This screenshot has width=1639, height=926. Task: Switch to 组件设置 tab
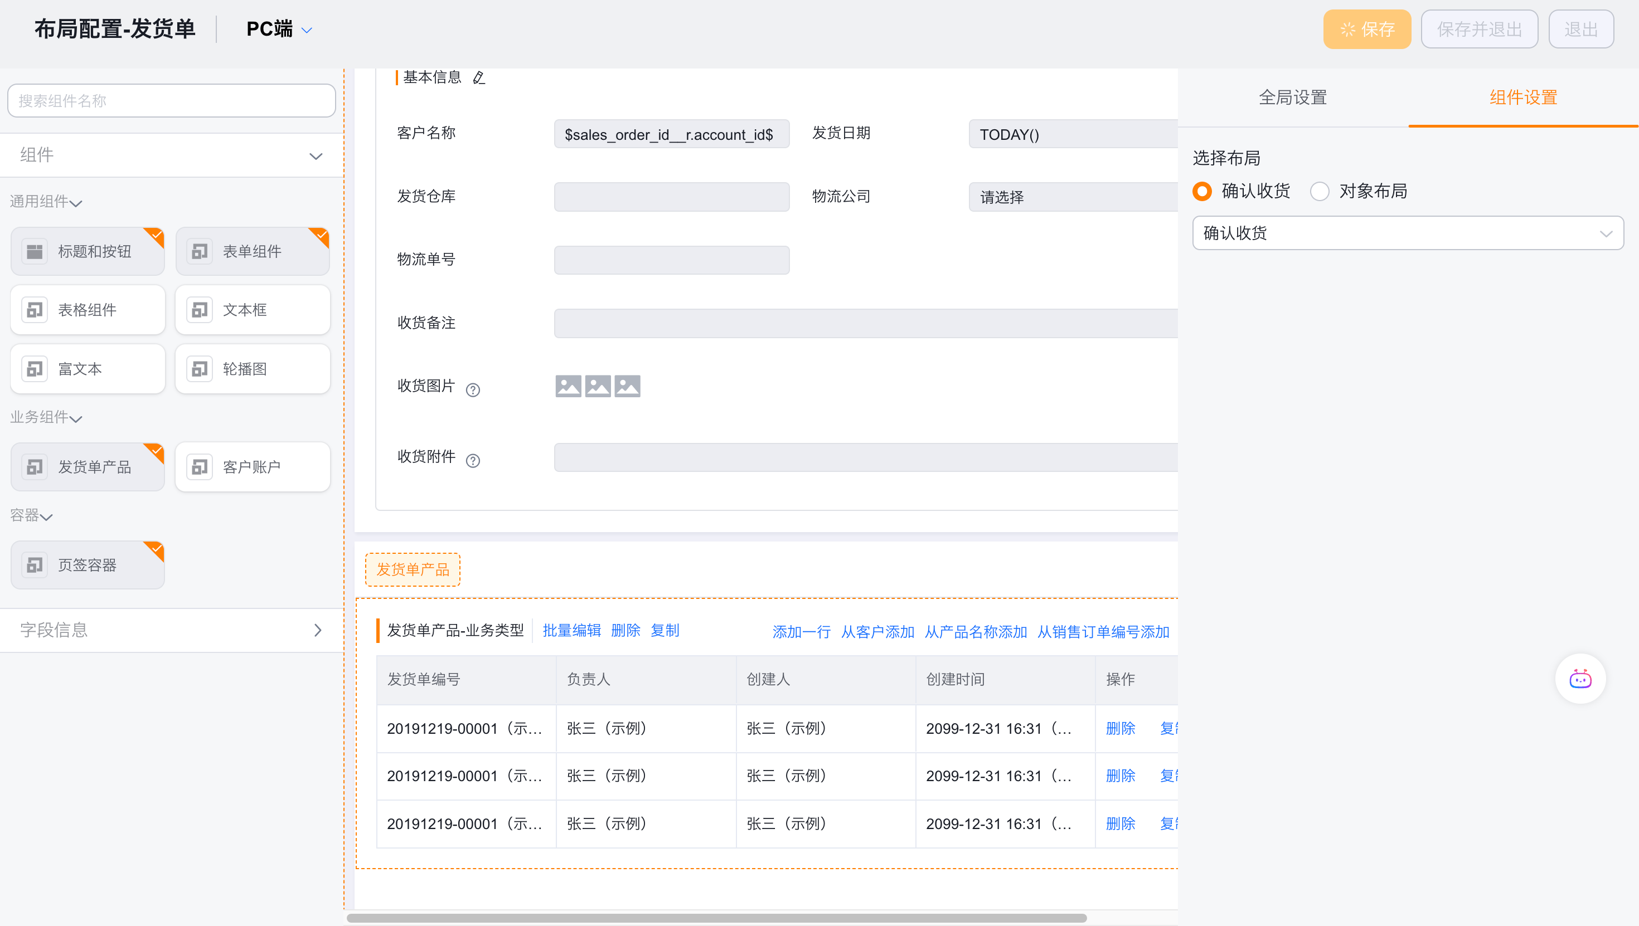coord(1522,98)
